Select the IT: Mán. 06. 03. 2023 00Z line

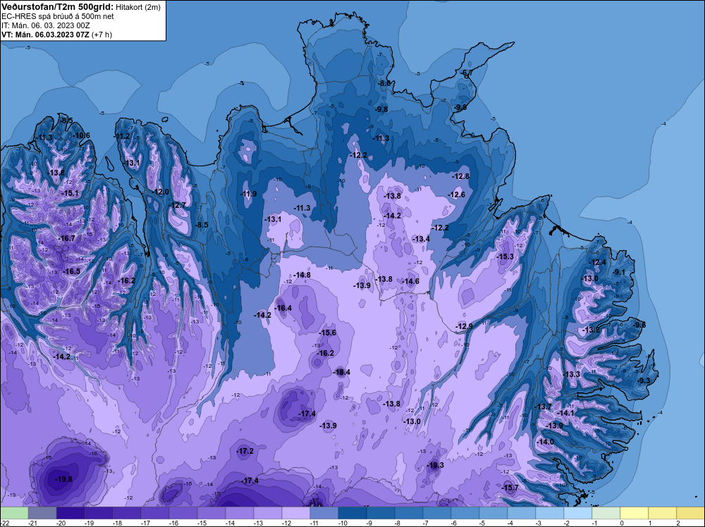45,25
